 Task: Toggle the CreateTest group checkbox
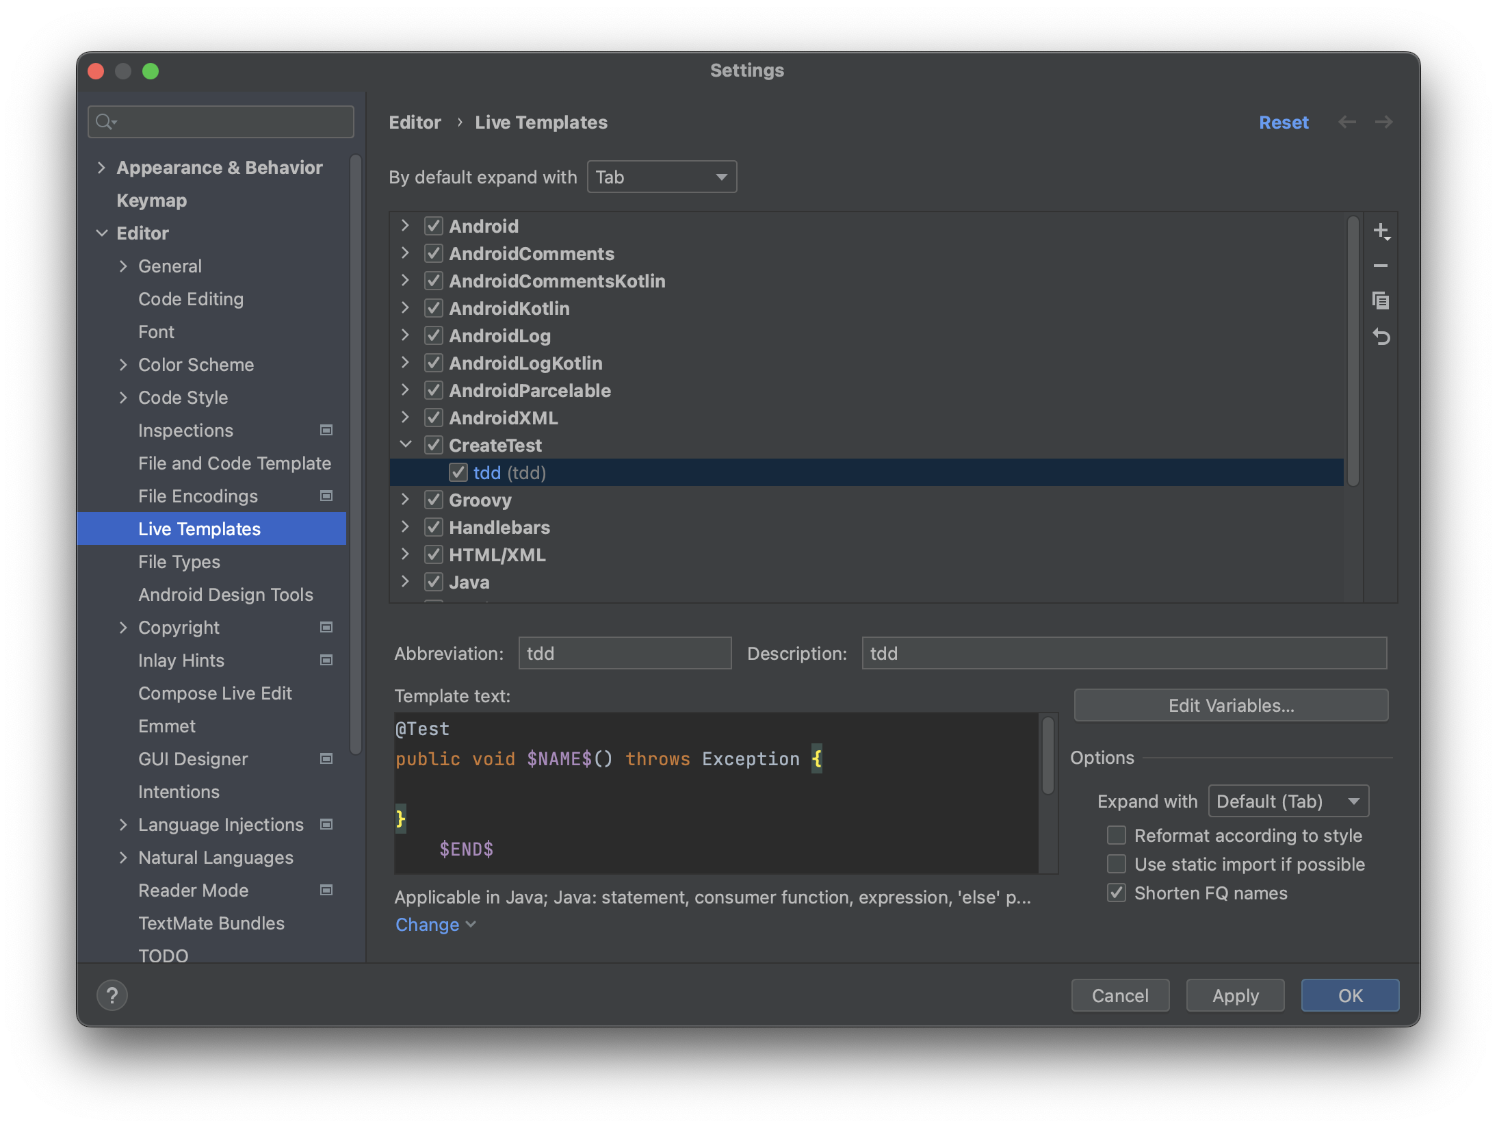(434, 445)
